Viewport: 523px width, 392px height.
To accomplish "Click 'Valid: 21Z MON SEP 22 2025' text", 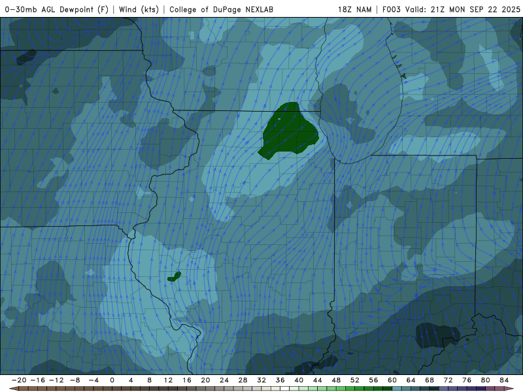I will pyautogui.click(x=463, y=9).
